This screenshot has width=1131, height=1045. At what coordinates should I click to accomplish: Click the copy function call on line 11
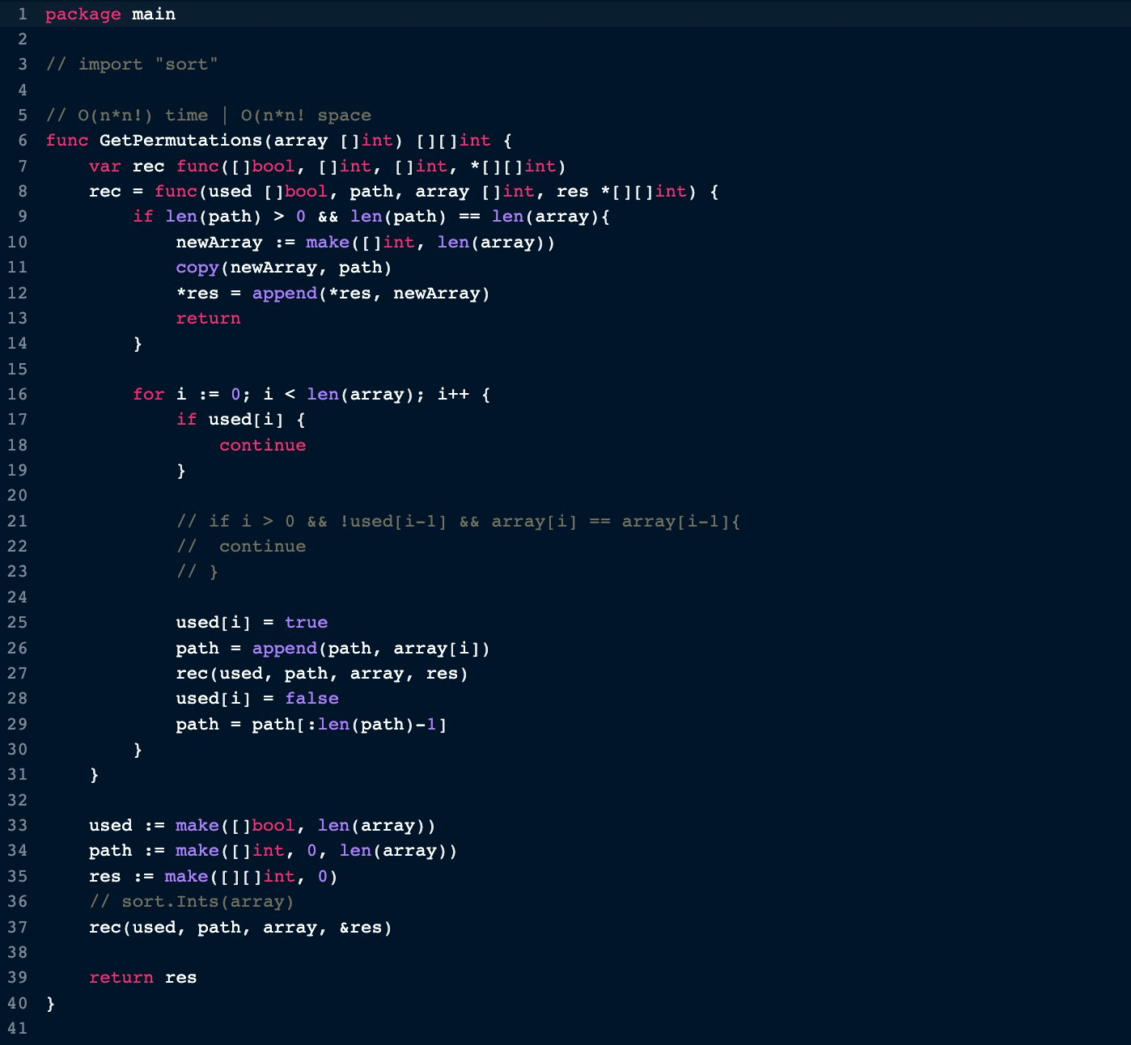coord(197,268)
